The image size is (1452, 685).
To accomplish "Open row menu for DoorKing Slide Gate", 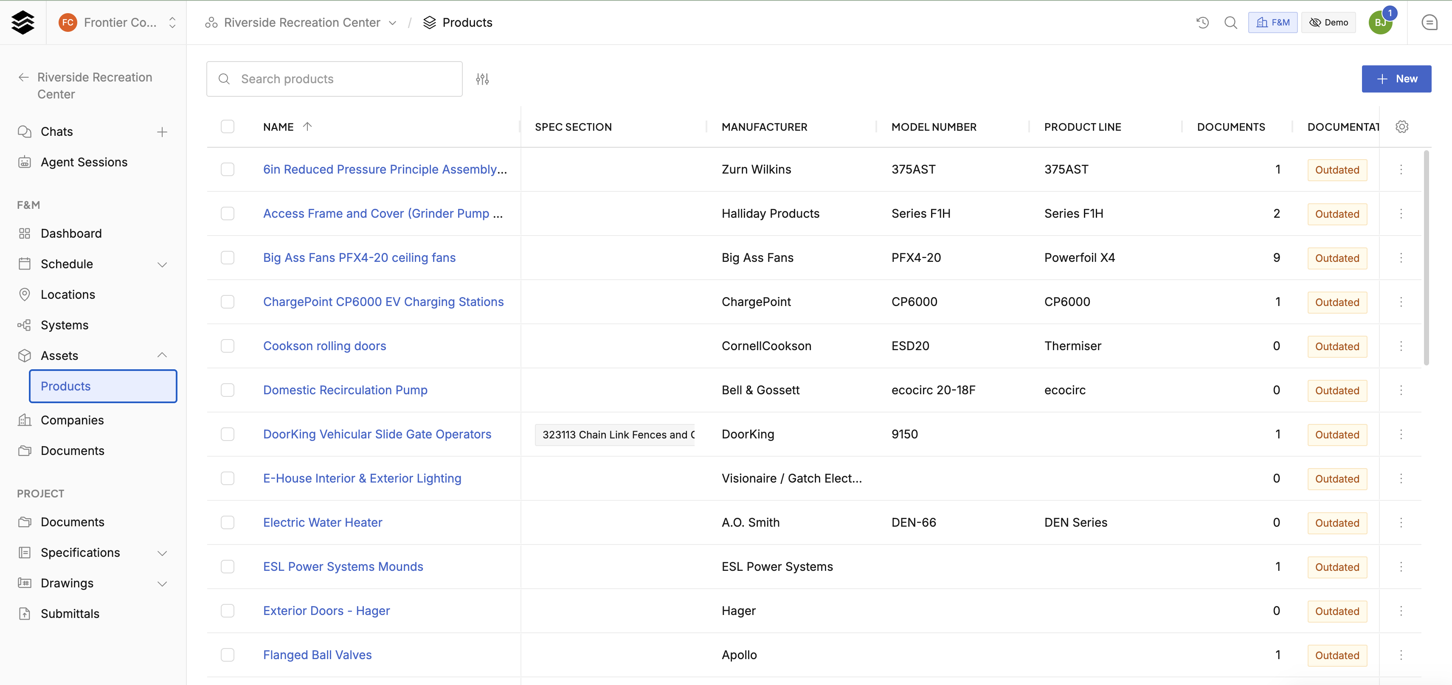I will tap(1401, 434).
